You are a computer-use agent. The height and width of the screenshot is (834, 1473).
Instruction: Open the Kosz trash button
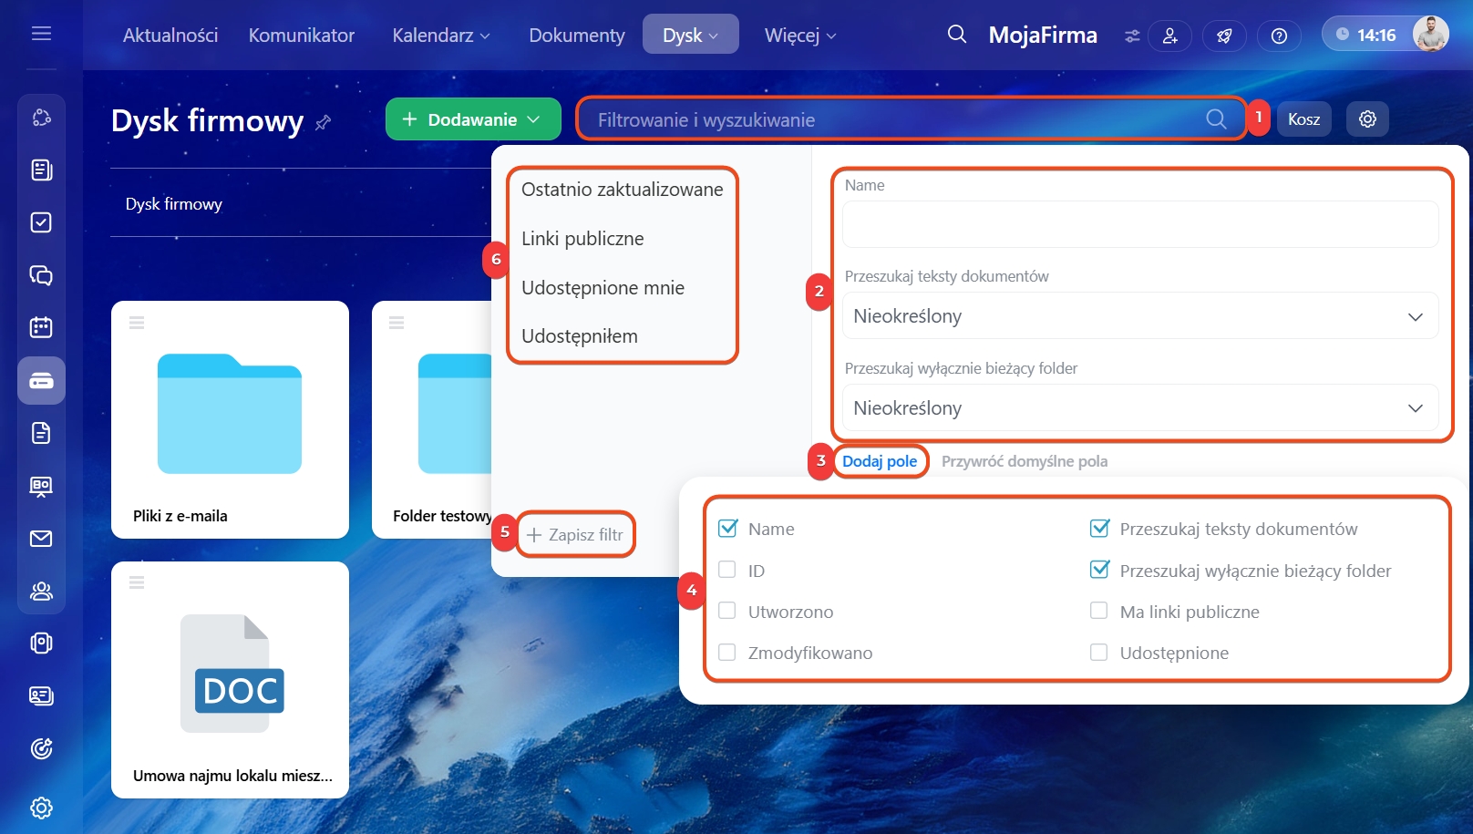1304,119
